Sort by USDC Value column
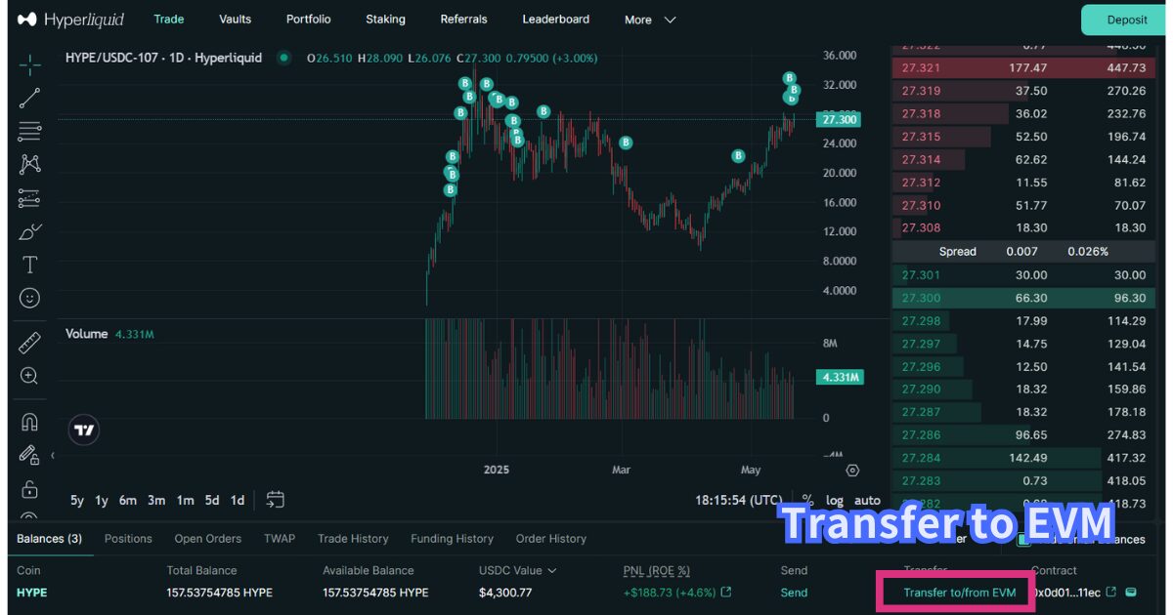 (x=518, y=571)
